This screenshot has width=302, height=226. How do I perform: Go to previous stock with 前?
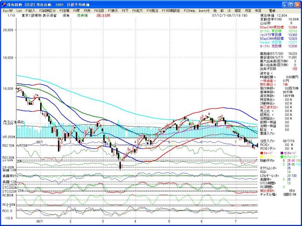pos(222,11)
